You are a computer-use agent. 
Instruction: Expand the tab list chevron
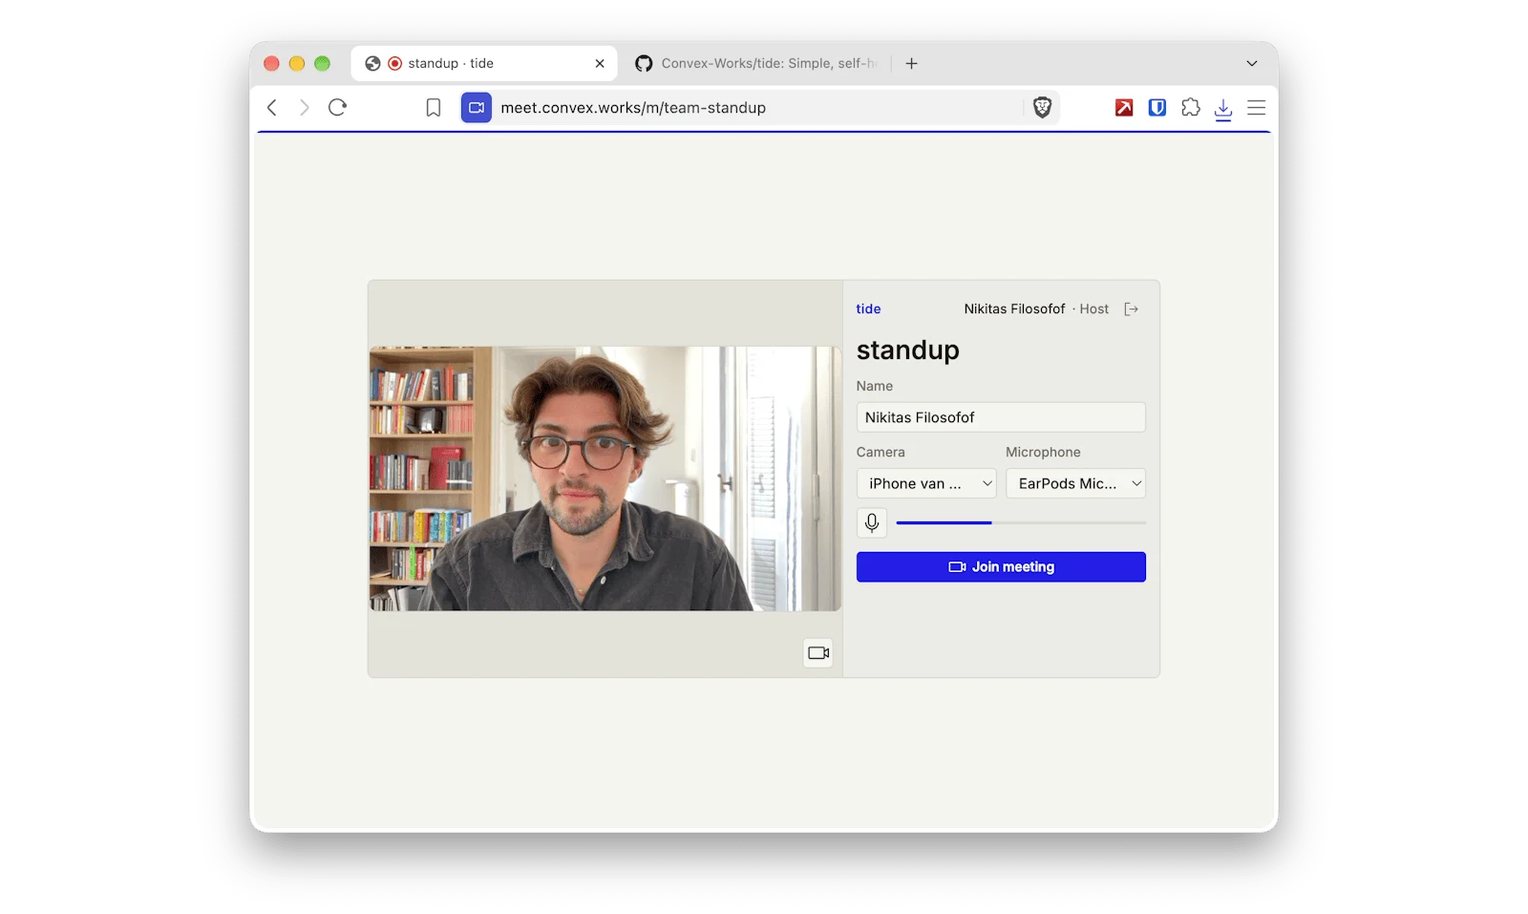tap(1252, 63)
